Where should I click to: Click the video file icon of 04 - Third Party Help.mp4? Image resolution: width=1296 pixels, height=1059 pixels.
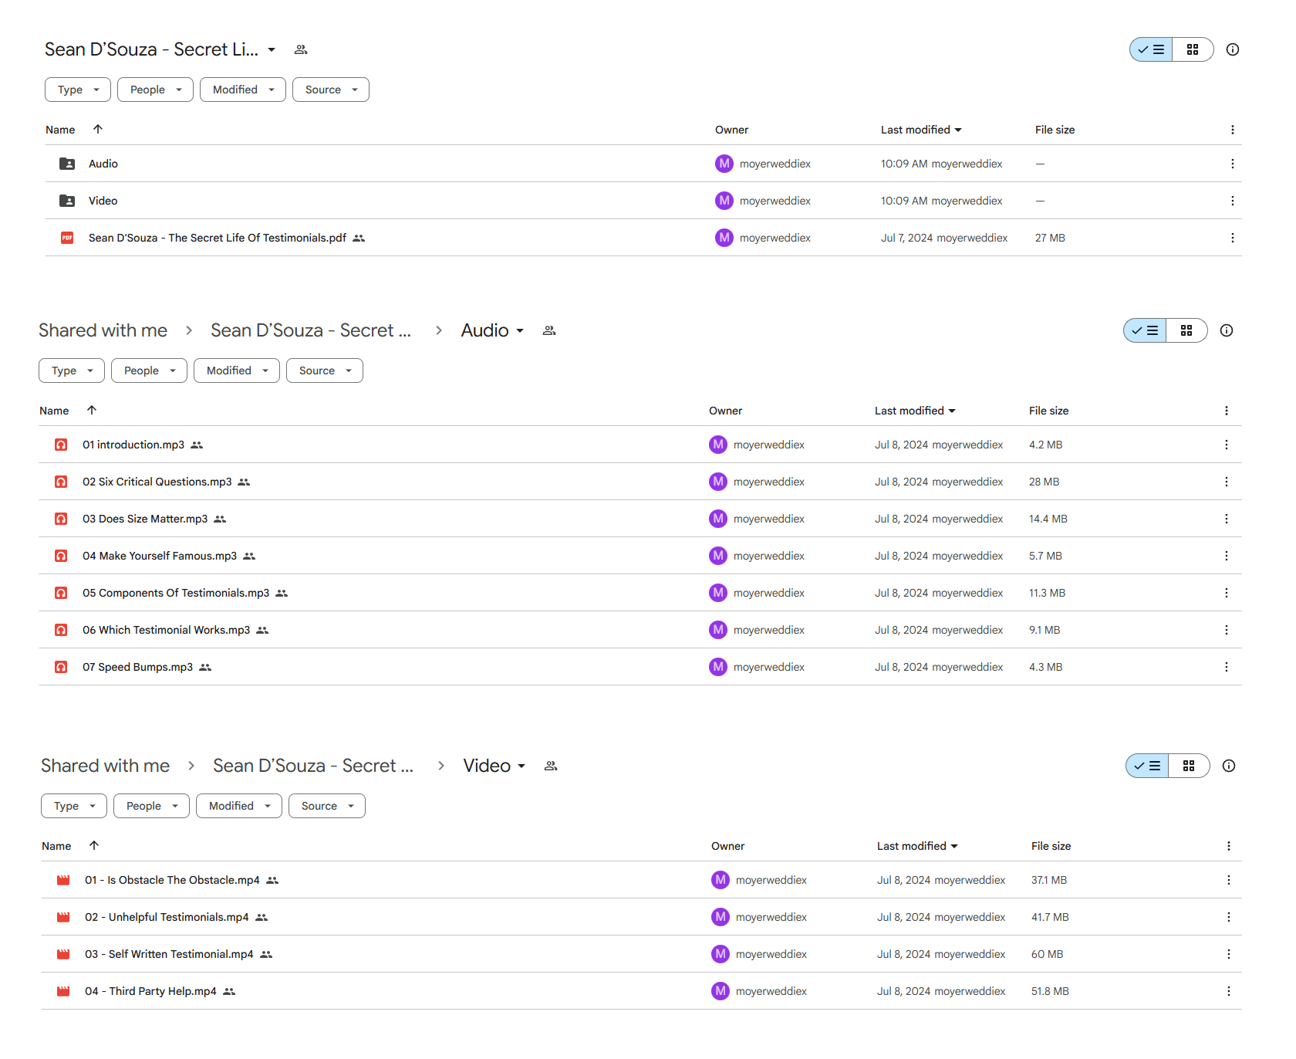coord(63,991)
